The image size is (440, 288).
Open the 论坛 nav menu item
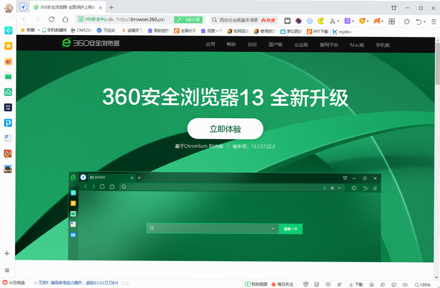[x=252, y=45]
